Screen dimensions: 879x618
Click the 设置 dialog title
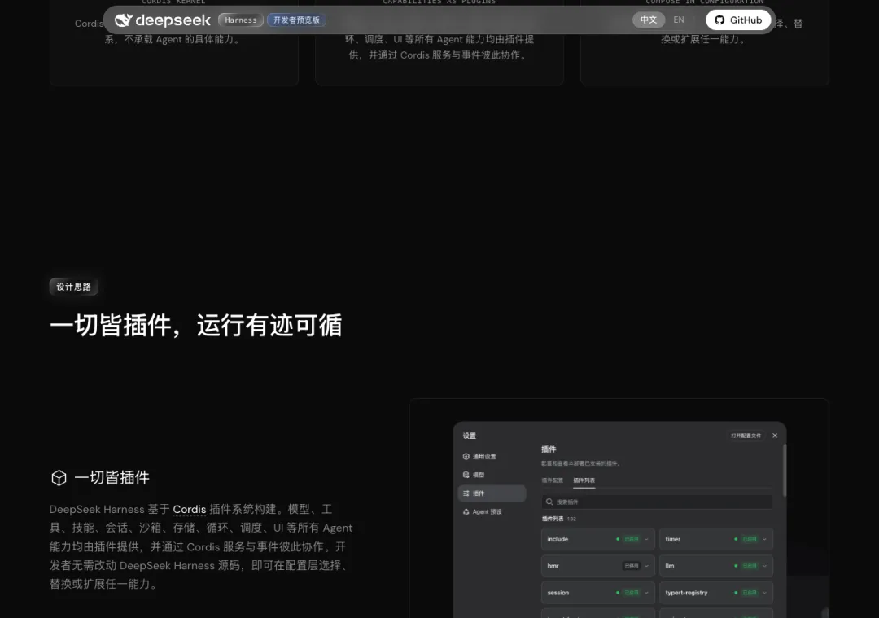(x=470, y=436)
